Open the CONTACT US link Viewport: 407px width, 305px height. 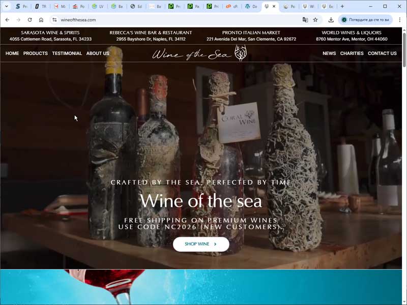(x=382, y=53)
